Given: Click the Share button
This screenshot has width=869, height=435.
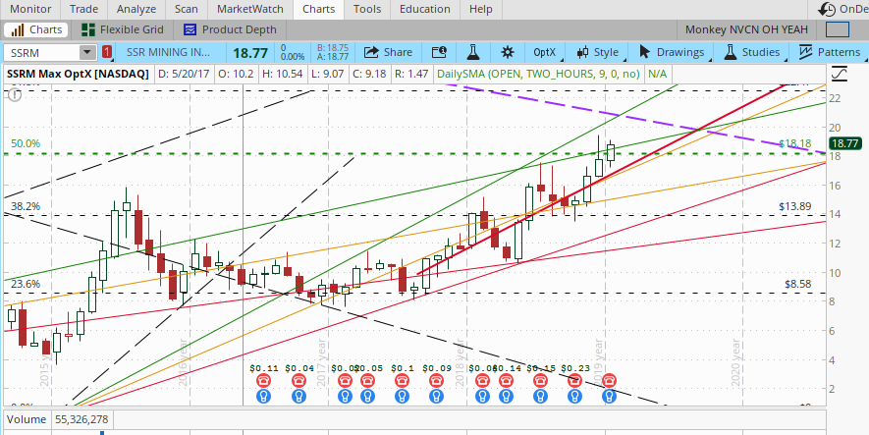Looking at the screenshot, I should [388, 52].
